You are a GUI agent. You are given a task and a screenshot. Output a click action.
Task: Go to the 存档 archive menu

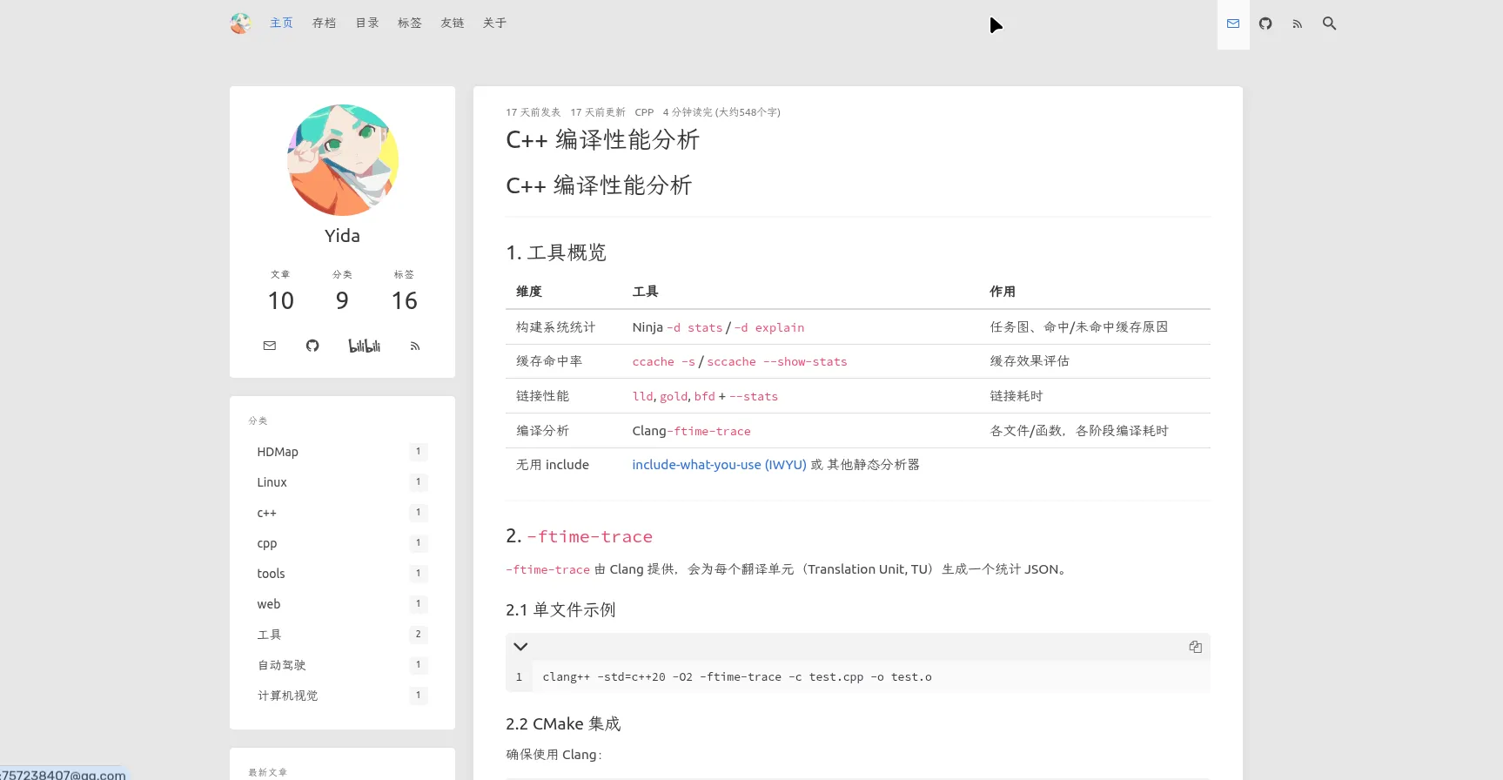(x=324, y=24)
